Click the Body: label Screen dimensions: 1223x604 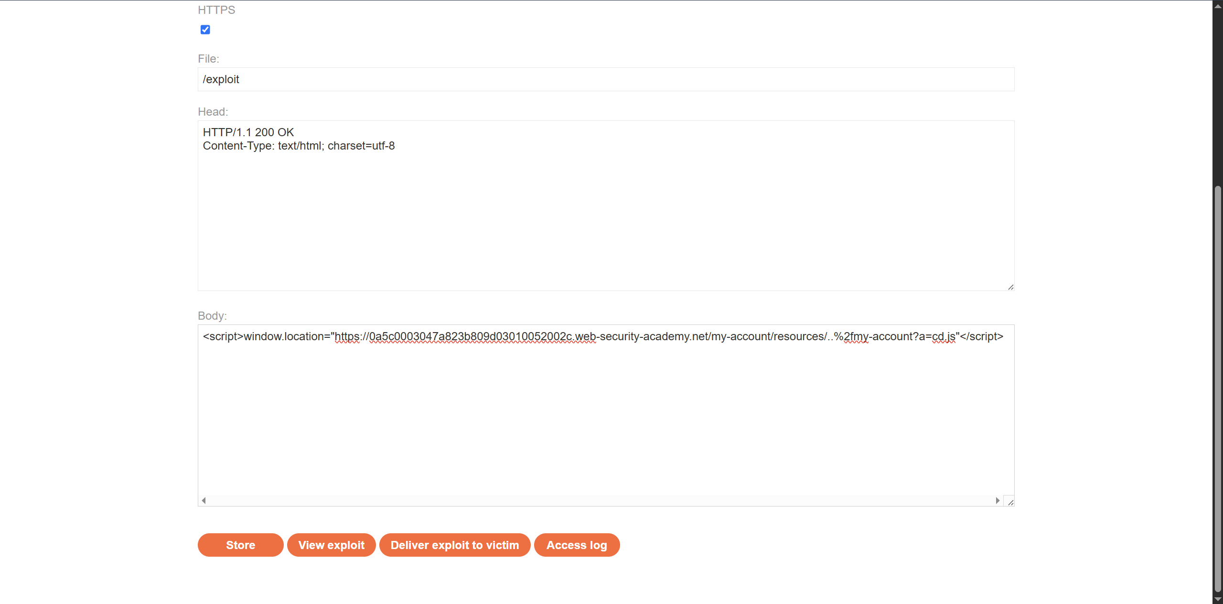212,316
